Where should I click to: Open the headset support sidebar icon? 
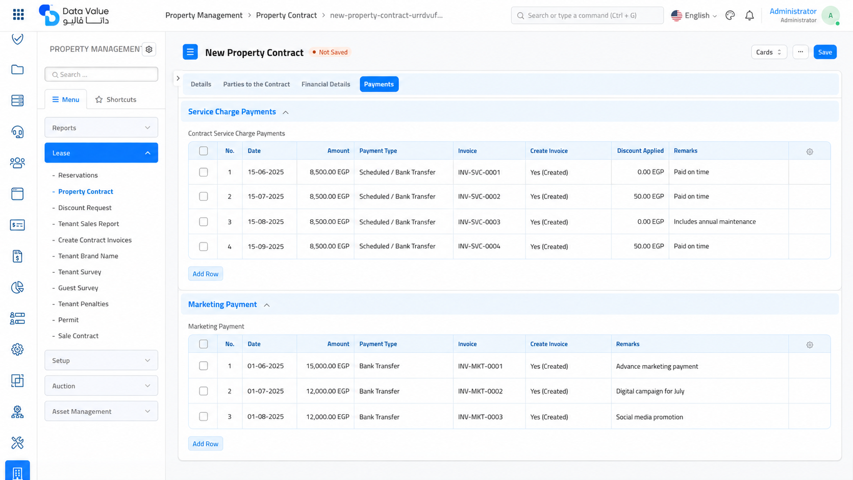point(17,132)
